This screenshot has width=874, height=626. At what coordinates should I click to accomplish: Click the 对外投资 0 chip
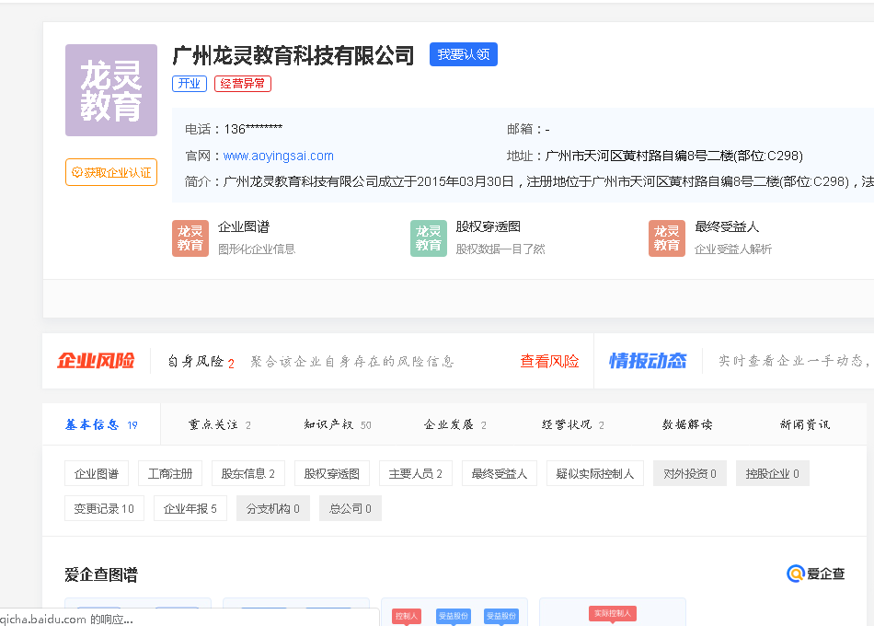pyautogui.click(x=689, y=474)
